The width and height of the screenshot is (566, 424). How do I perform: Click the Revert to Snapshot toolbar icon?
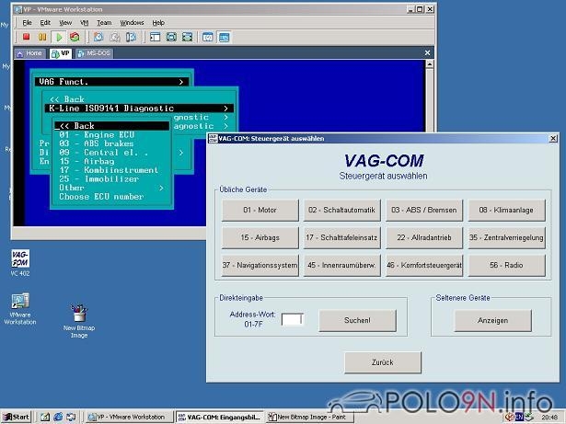tap(115, 37)
